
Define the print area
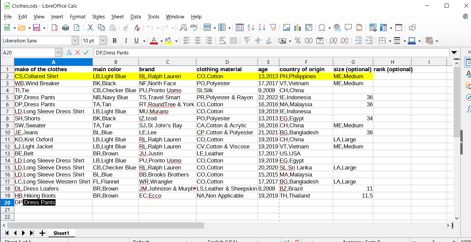[x=373, y=27]
